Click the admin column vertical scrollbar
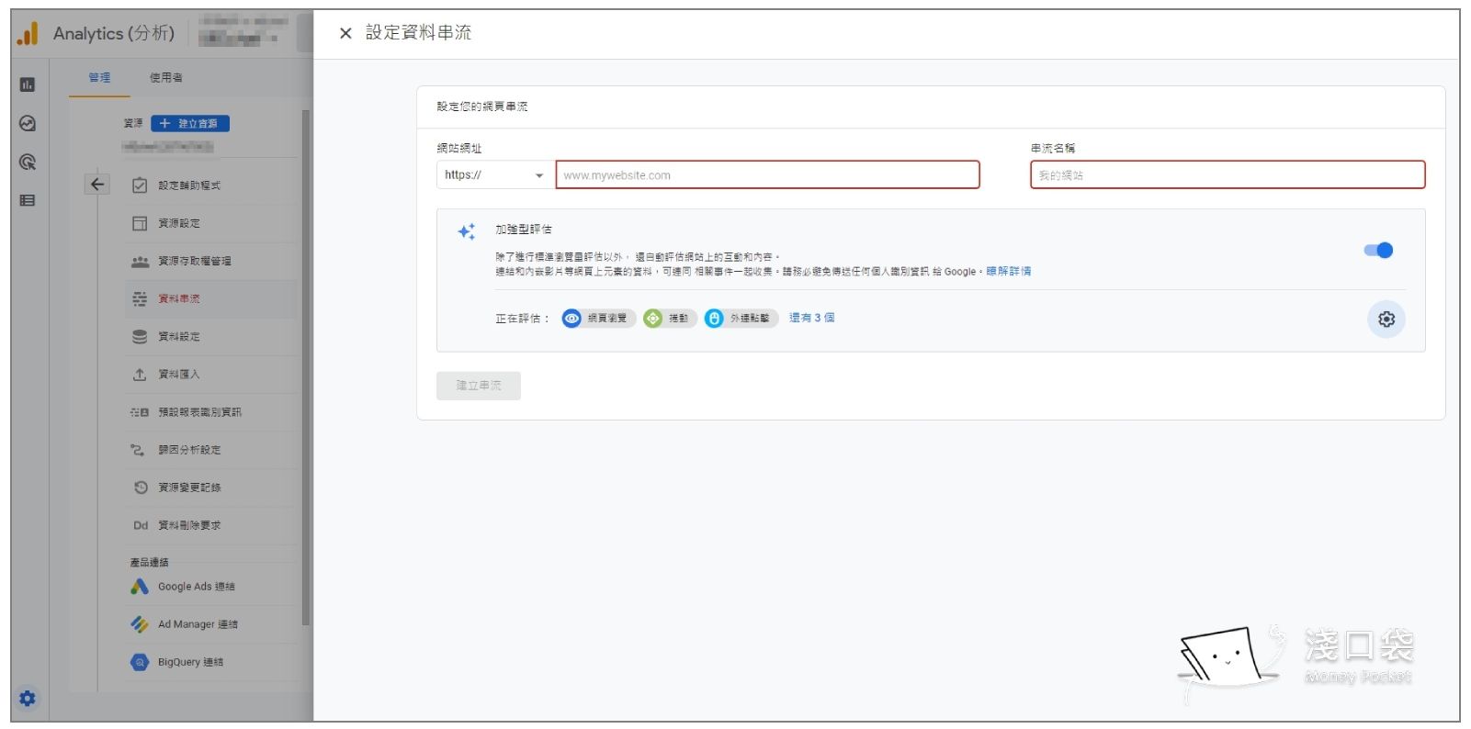The height and width of the screenshot is (729, 1471). point(306,367)
